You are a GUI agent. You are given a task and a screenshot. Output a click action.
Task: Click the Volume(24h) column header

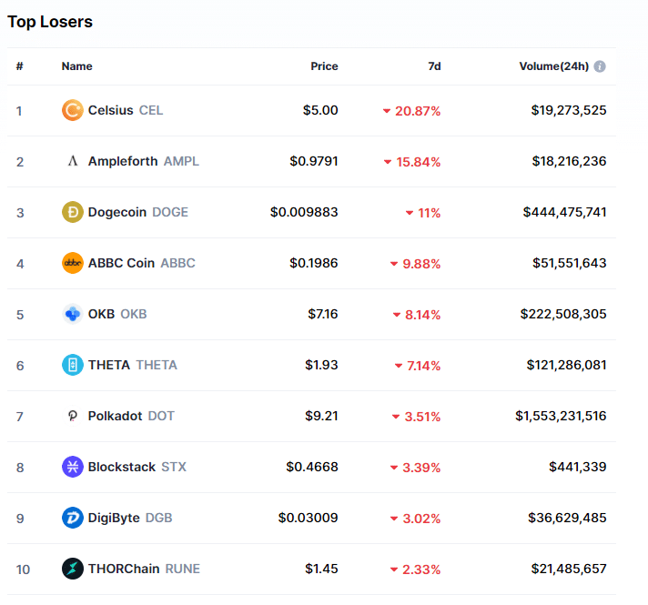click(553, 66)
